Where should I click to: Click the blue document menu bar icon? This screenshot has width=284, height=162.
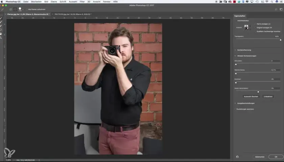(243, 2)
